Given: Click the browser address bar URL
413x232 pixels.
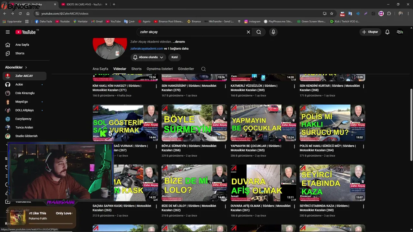Looking at the screenshot, I should pyautogui.click(x=65, y=14).
